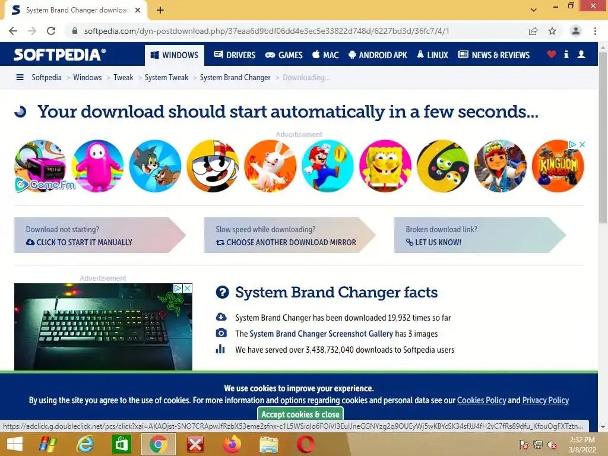Viewport: 608px width, 456px height.
Task: Click the System Brand Changer breadcrumb
Action: pos(235,78)
